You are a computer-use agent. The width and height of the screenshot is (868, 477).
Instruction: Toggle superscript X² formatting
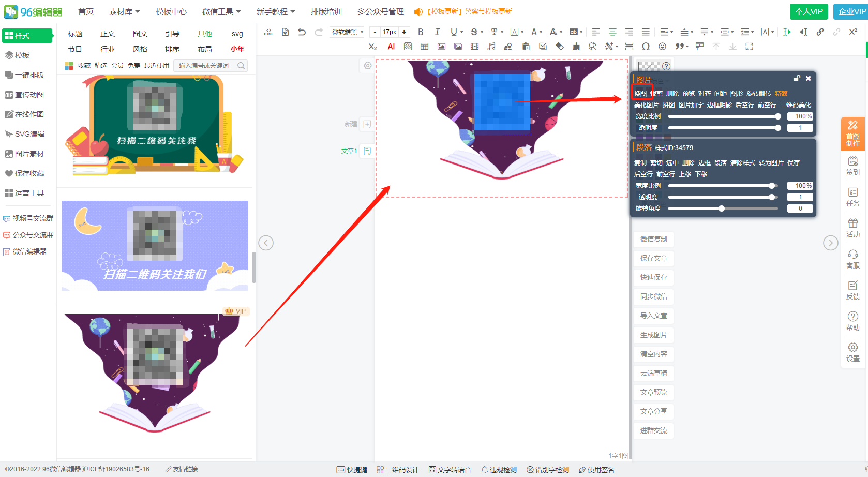coord(854,32)
